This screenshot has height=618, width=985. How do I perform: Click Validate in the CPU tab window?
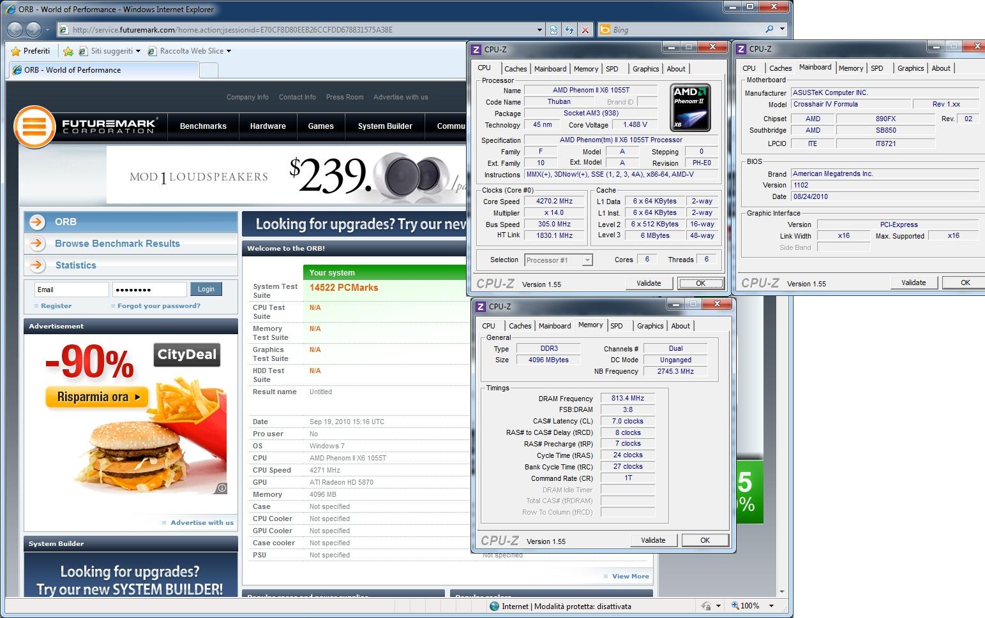pos(649,283)
